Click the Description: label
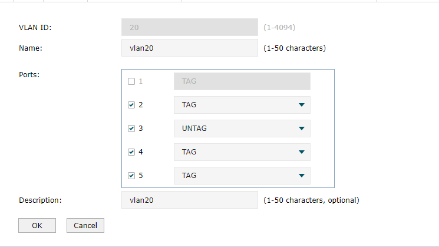 [40, 200]
